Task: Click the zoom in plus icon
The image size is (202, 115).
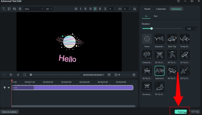Action: click(134, 75)
